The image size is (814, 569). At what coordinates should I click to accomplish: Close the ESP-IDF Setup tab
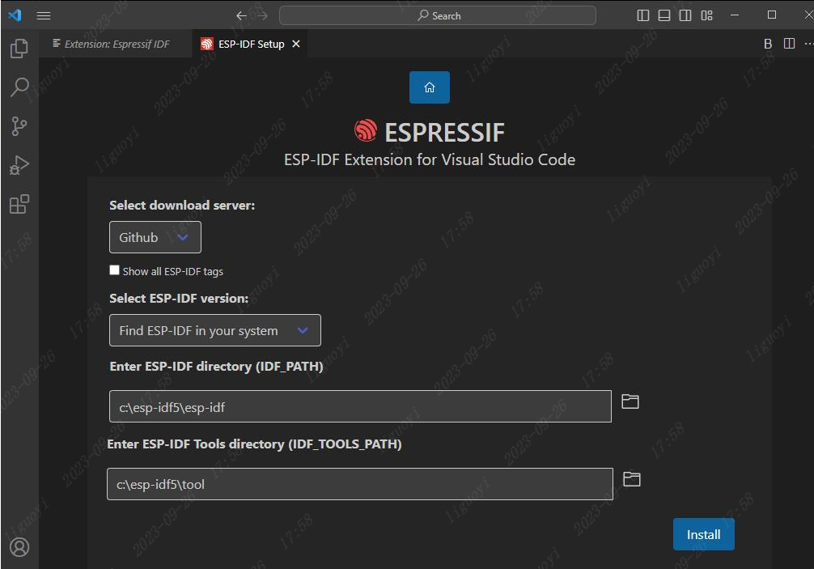pyautogui.click(x=296, y=45)
